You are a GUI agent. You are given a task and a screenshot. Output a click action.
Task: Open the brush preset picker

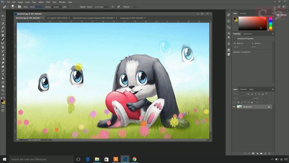click(13, 7)
